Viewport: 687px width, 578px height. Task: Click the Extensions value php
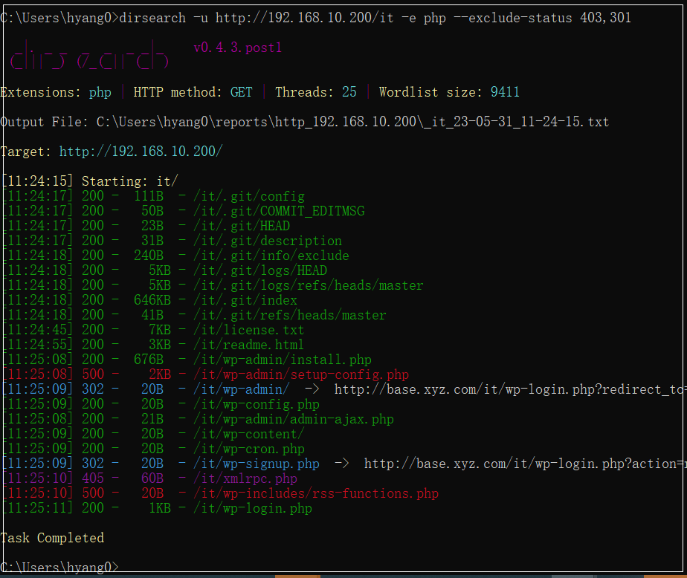100,92
